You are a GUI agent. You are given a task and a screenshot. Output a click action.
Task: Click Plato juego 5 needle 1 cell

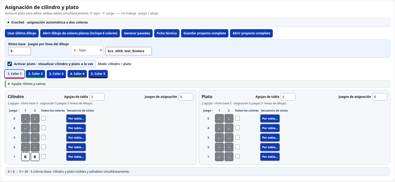click(219, 118)
